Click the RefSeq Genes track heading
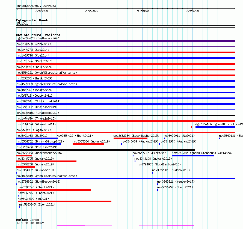Viewport: 243px width, 229px height. coord(28,220)
